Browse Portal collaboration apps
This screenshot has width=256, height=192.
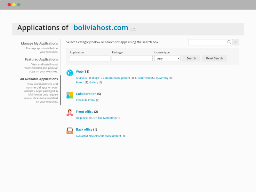92,100
